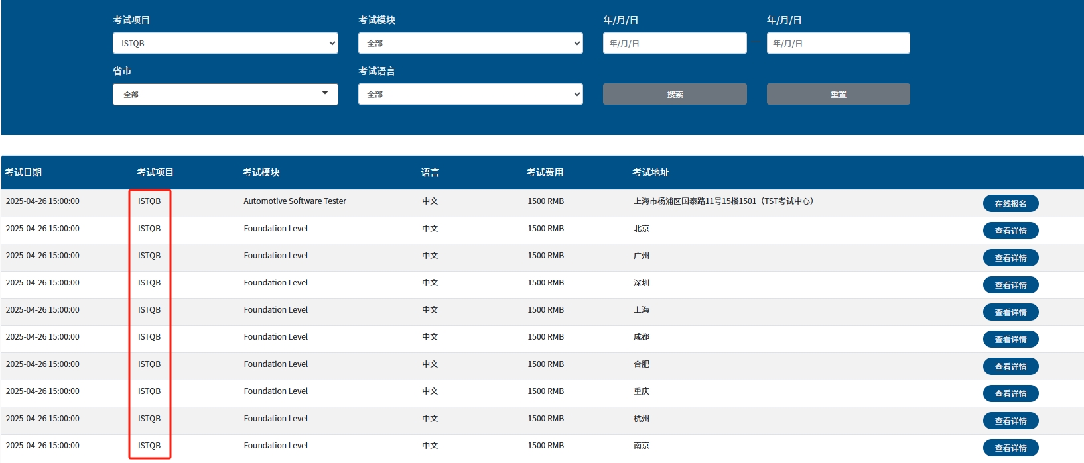Click the 广州 address cell
This screenshot has width=1084, height=463.
642,256
